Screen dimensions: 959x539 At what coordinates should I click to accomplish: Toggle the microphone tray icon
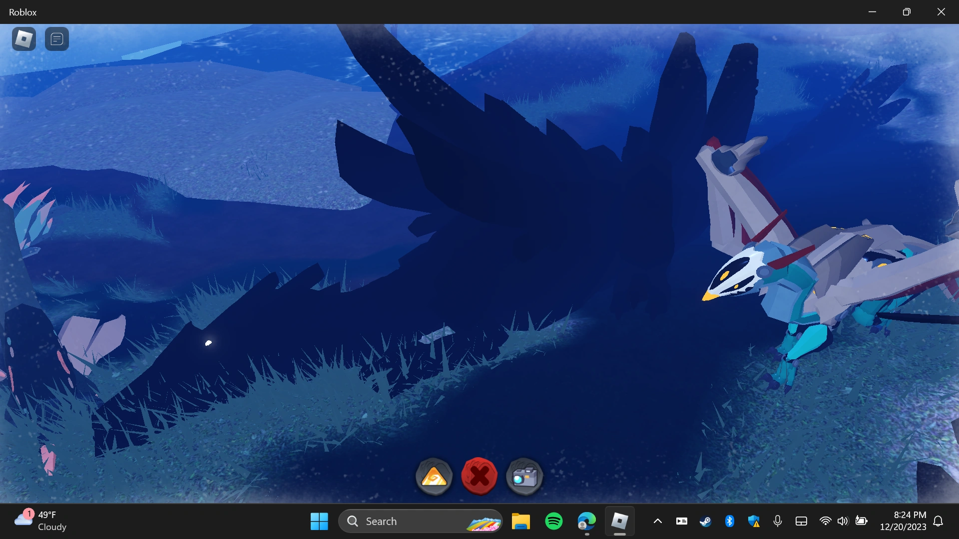[x=778, y=521]
